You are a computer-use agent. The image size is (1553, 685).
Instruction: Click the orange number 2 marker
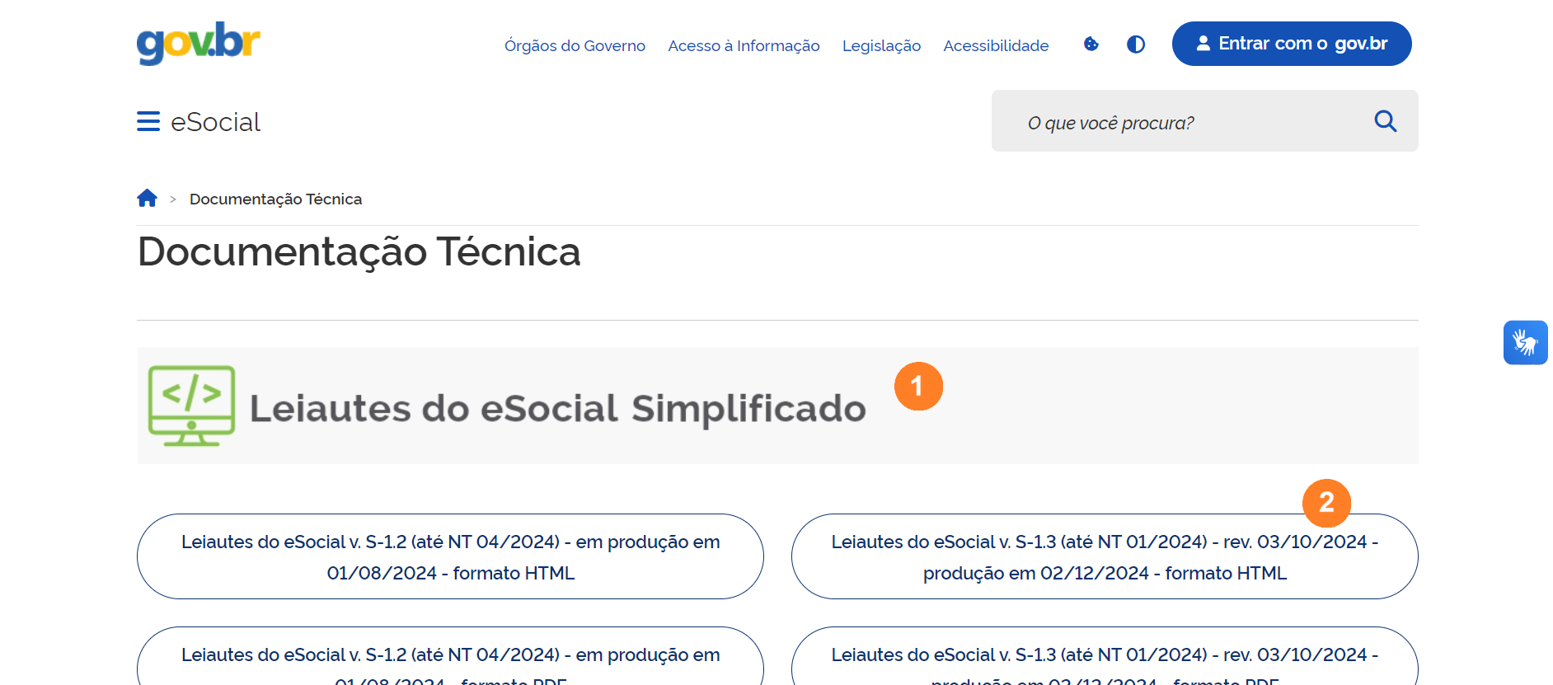click(1325, 502)
